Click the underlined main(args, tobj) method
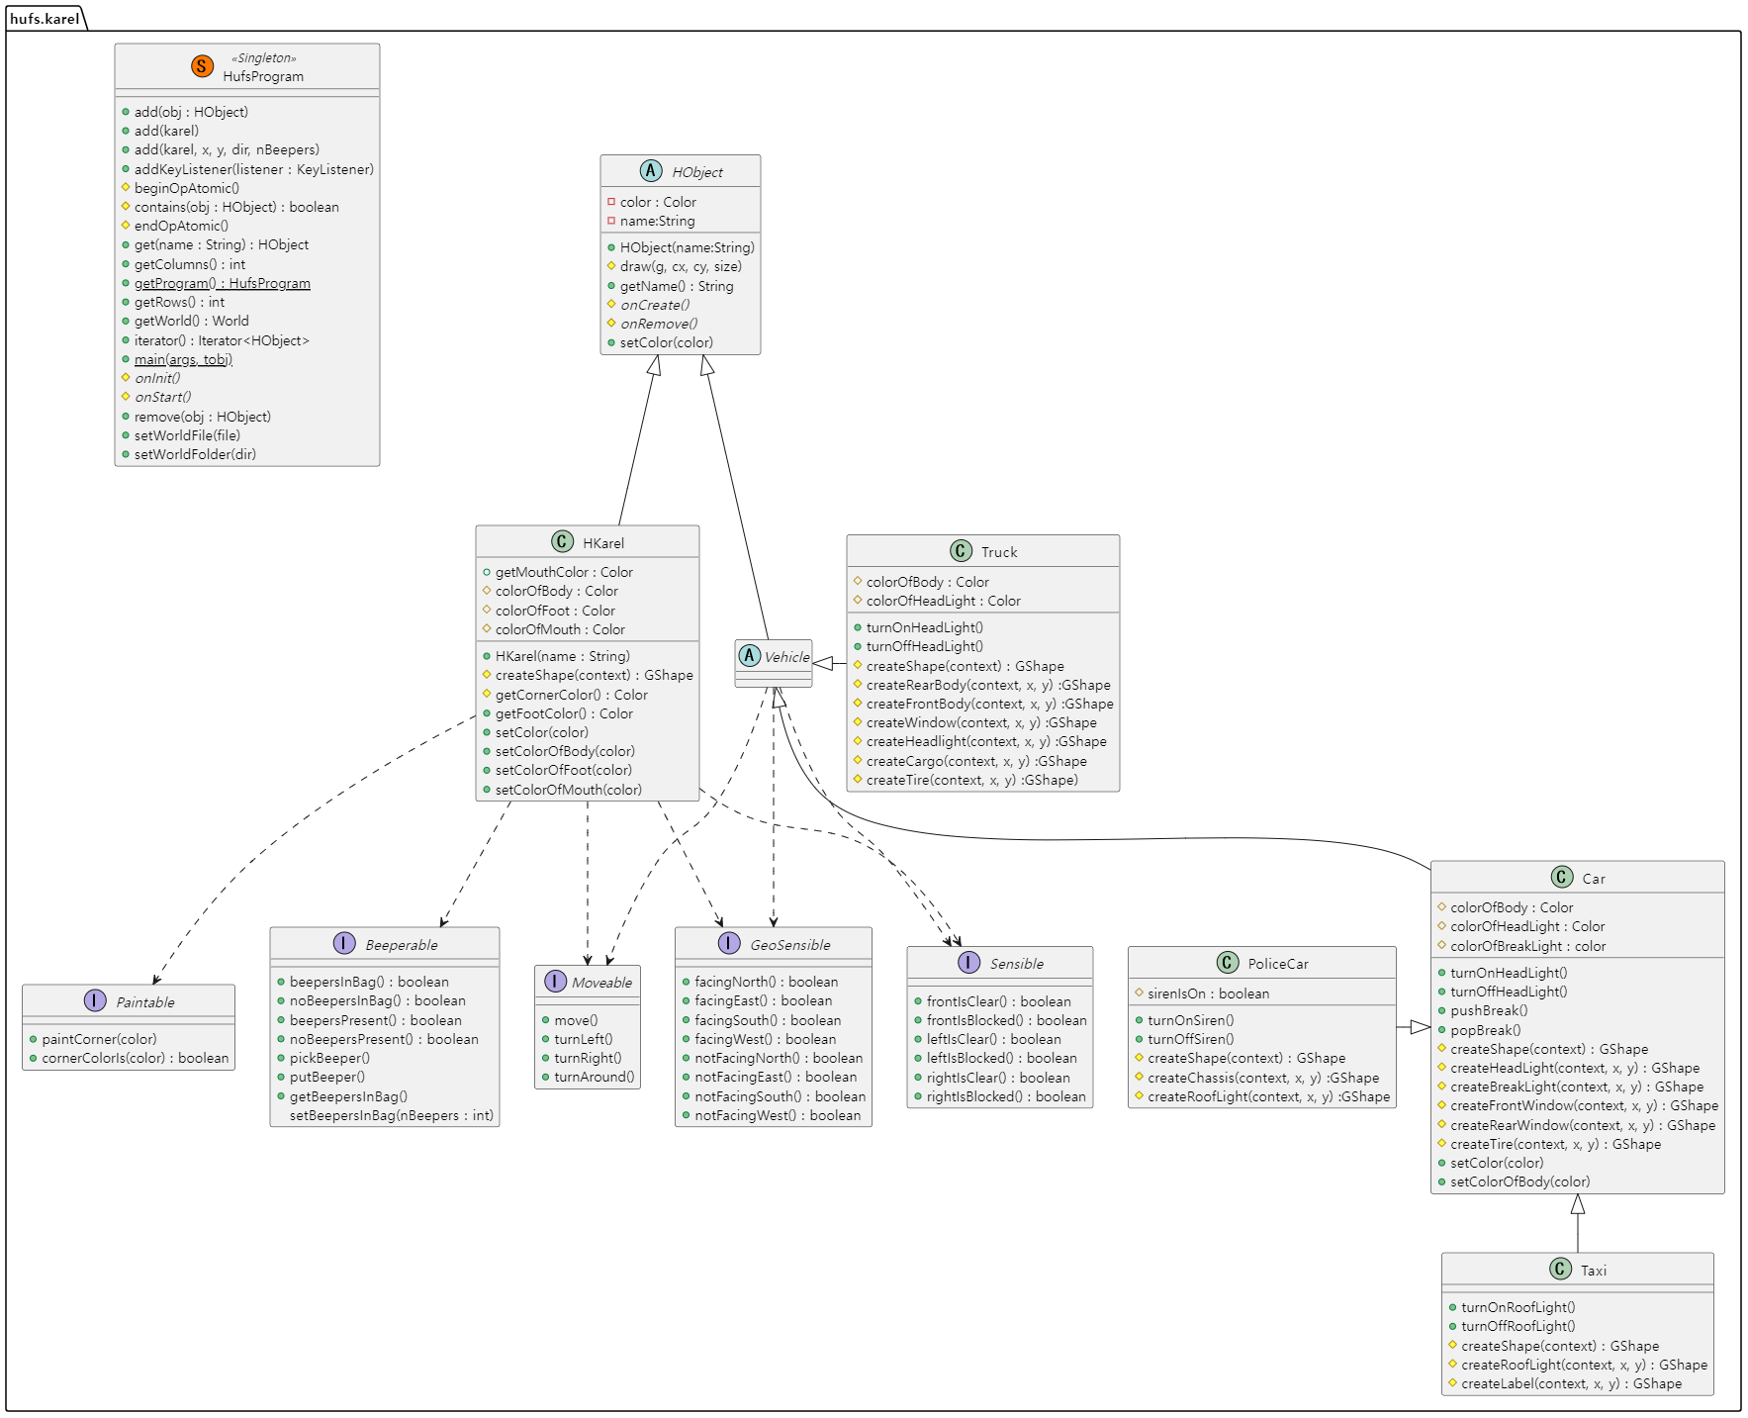 point(184,359)
